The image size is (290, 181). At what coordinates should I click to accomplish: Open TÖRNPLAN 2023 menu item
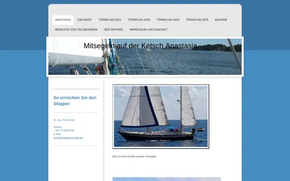click(139, 20)
